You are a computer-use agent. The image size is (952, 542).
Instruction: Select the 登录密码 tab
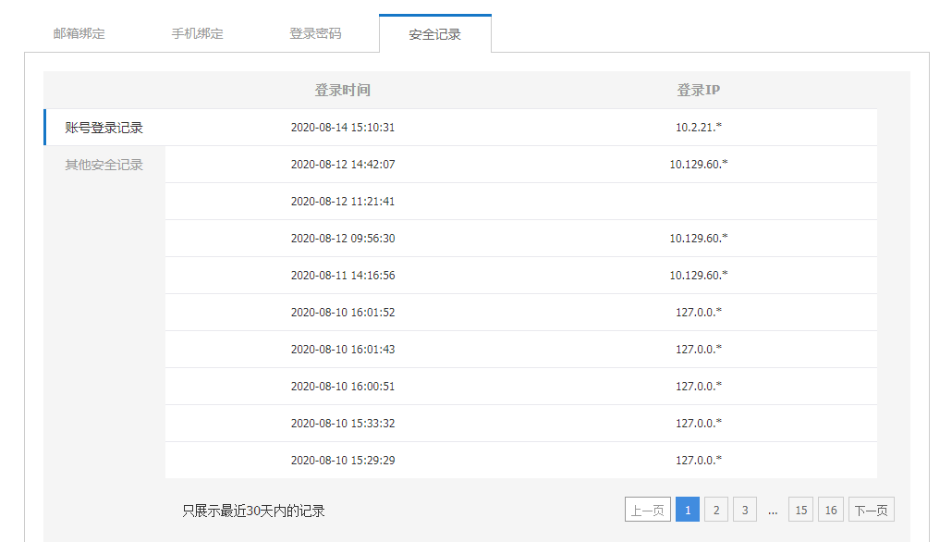(x=315, y=33)
